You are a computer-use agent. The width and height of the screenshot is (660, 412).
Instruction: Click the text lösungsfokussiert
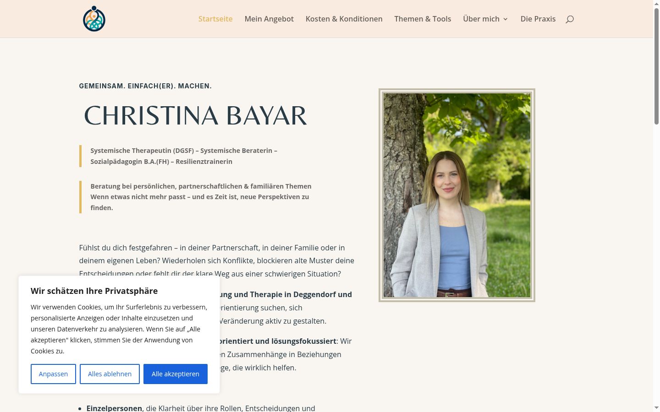pos(304,341)
